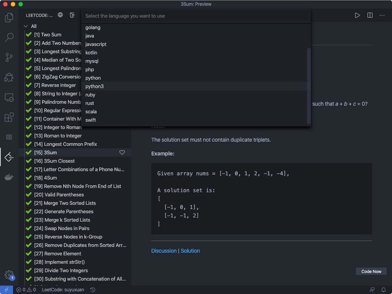The height and width of the screenshot is (294, 392).
Task: Open the notifications bell in status bar
Action: point(384,290)
